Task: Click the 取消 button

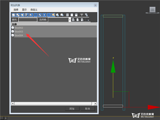Action: tap(88, 109)
